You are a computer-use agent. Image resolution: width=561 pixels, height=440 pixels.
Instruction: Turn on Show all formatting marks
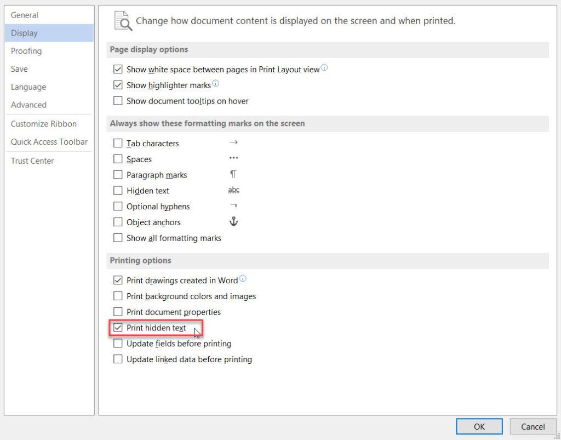[x=118, y=238]
